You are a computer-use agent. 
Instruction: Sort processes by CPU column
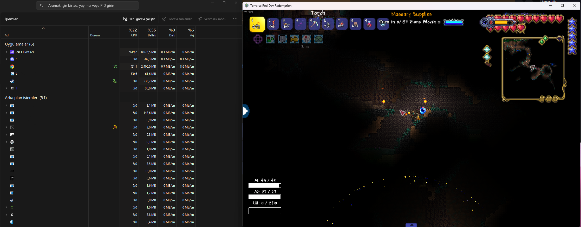129,32
